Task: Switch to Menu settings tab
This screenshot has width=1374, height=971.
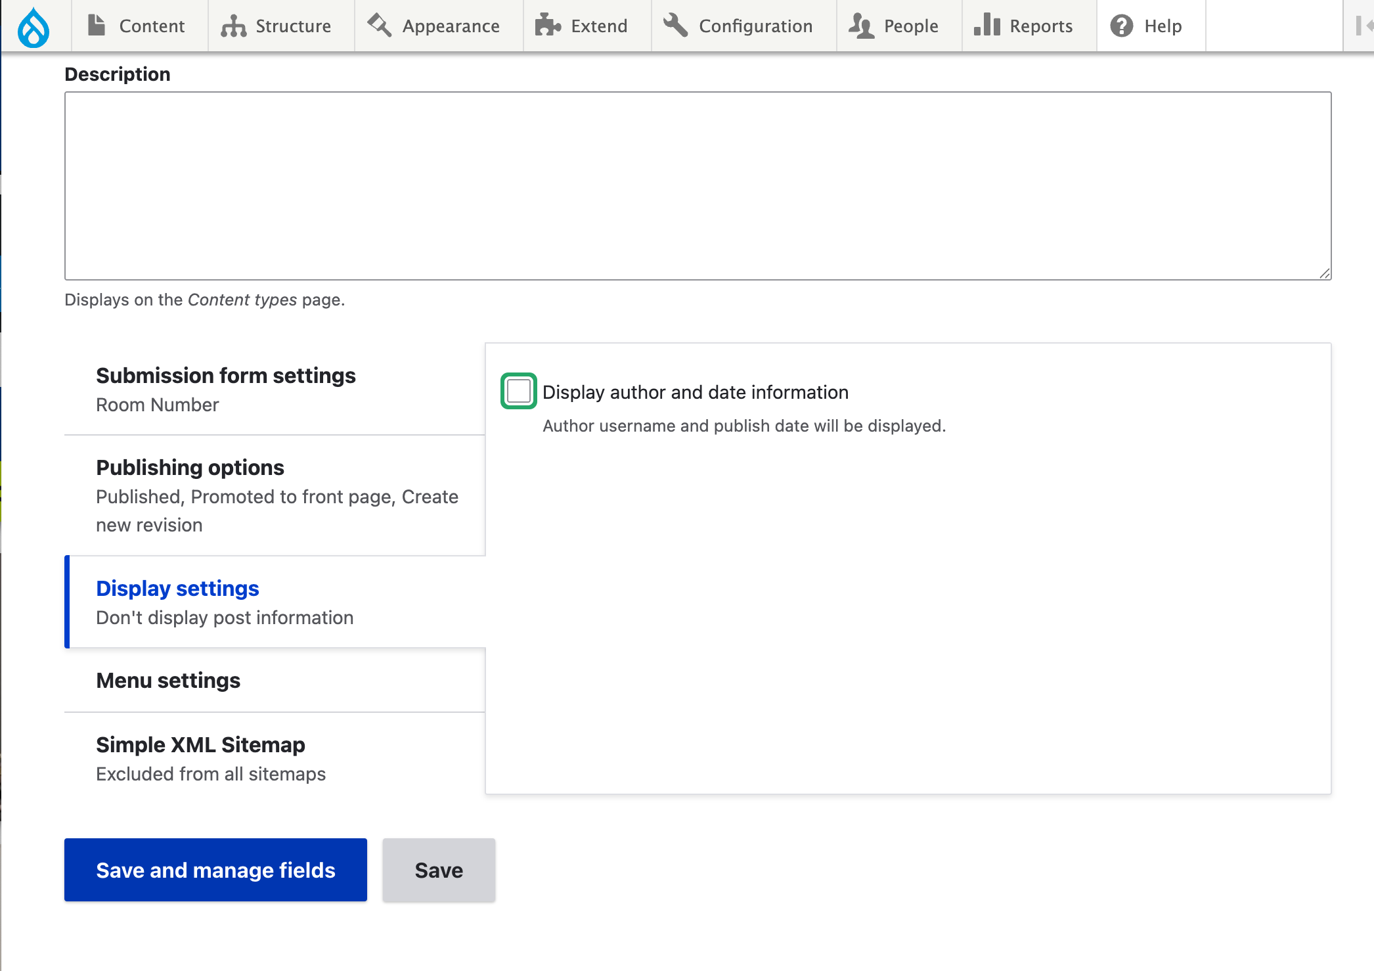Action: [x=275, y=680]
